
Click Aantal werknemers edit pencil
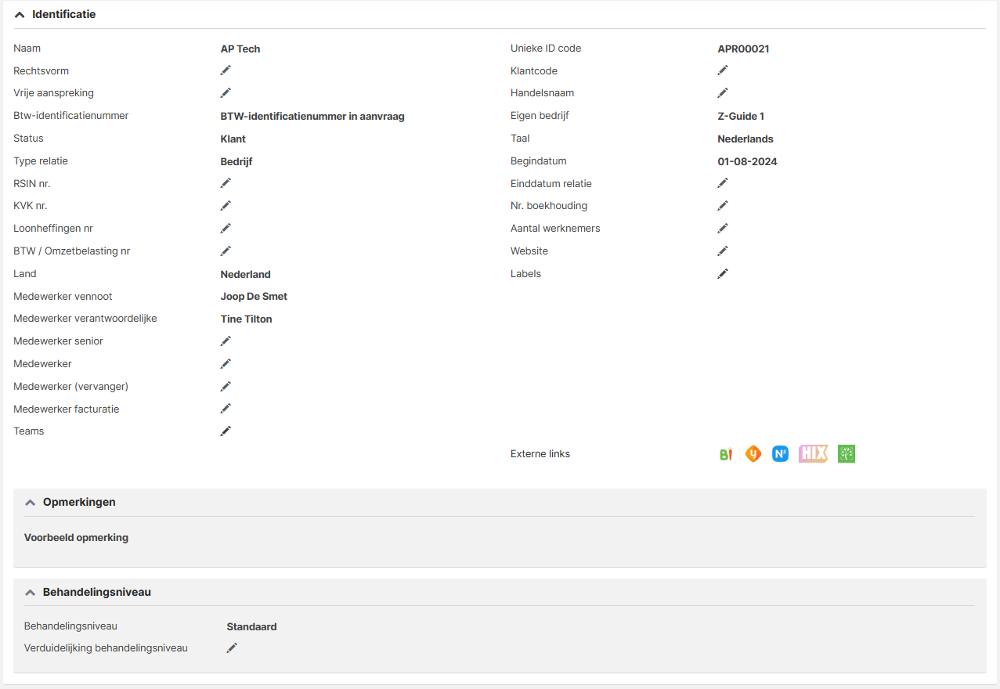[723, 229]
